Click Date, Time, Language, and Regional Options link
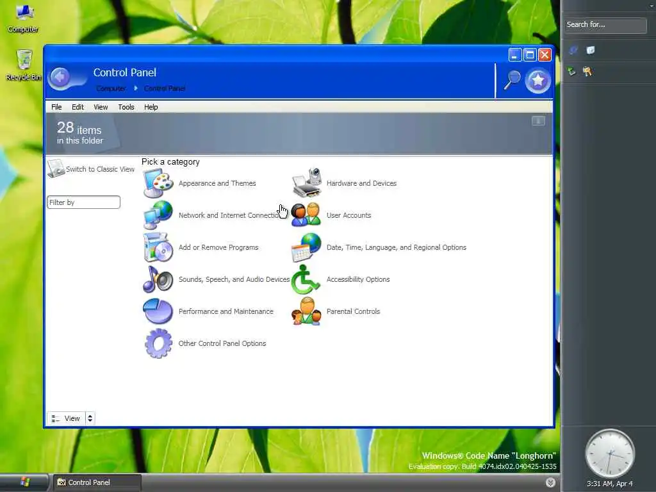Screen dimensions: 656x492 pyautogui.click(x=396, y=247)
